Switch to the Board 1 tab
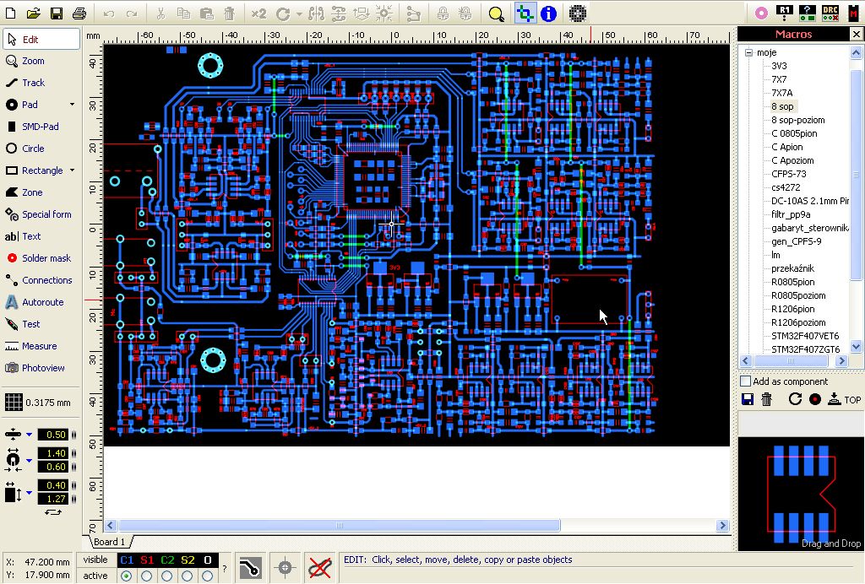865x584 pixels. [x=109, y=542]
